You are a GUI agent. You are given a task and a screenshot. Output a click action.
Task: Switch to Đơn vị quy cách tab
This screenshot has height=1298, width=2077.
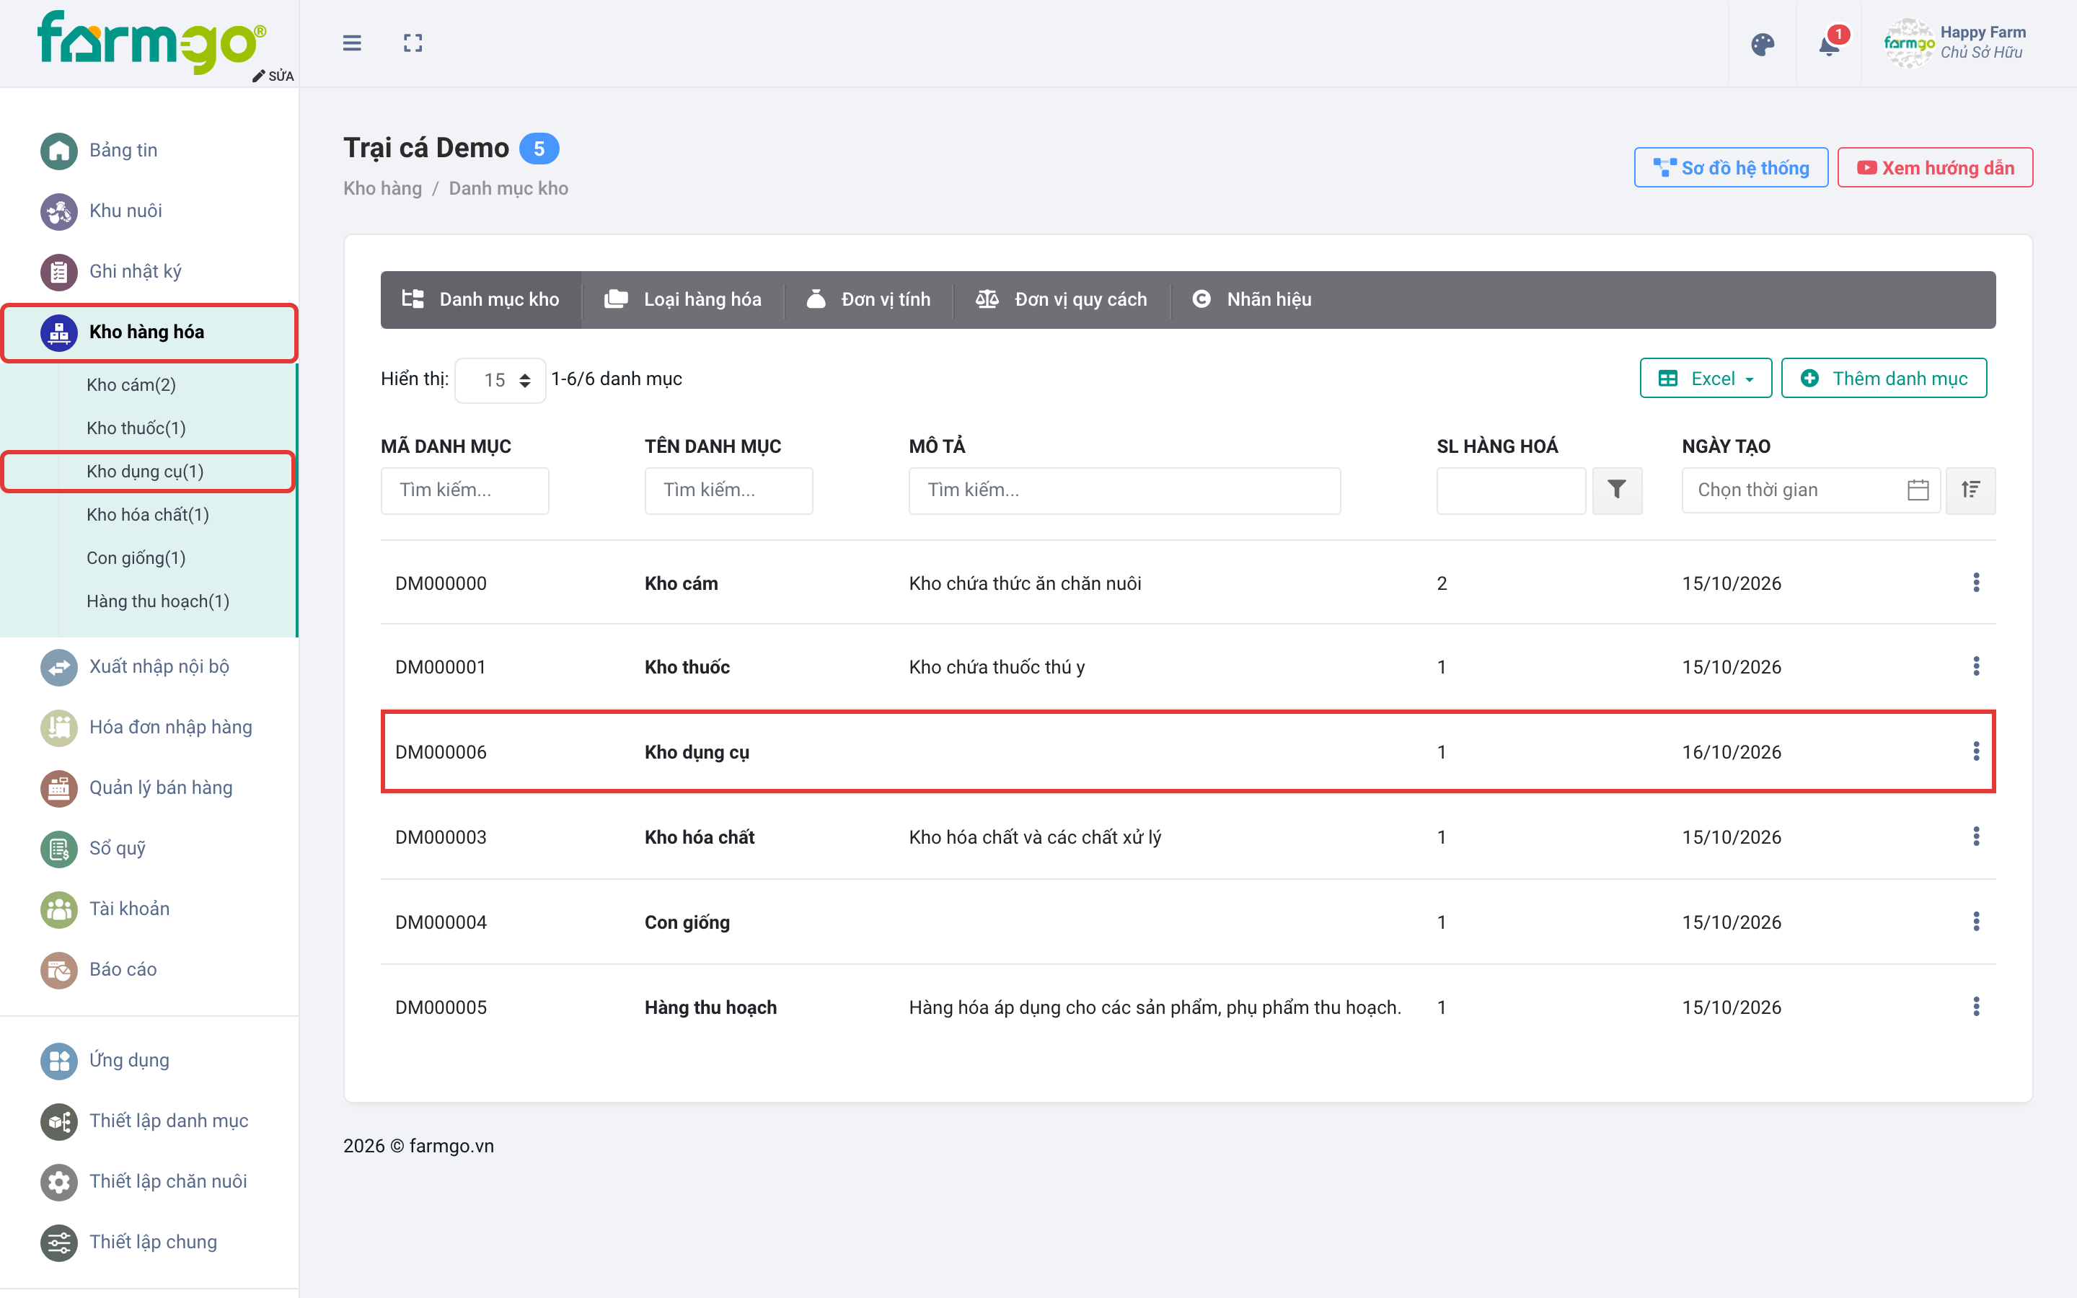pyautogui.click(x=1062, y=299)
